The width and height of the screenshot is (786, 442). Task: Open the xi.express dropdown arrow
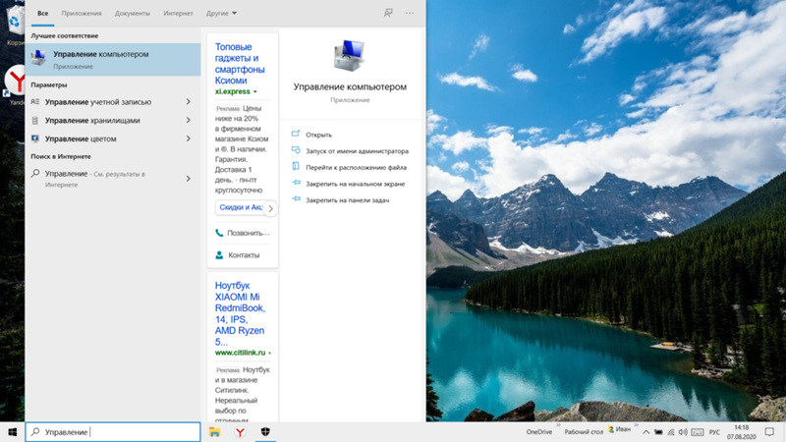(255, 91)
